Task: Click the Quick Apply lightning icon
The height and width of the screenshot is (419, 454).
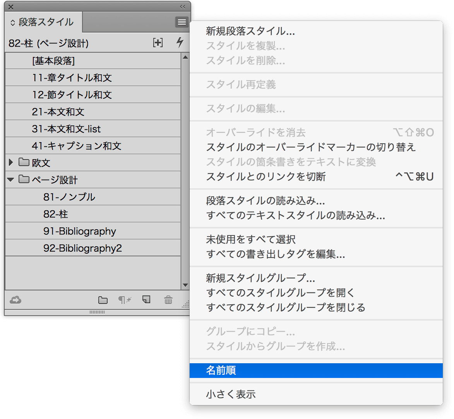Action: (180, 42)
